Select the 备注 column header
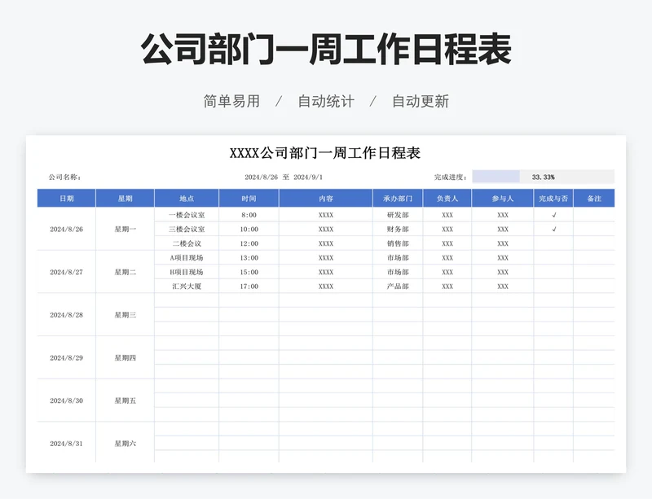Screen dimensions: 652x499 (594, 198)
